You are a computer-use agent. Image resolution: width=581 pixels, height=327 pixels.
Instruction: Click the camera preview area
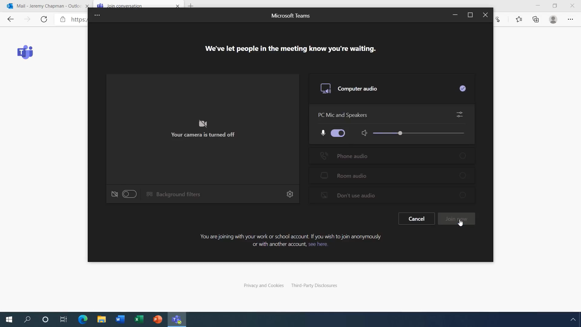coord(203,129)
